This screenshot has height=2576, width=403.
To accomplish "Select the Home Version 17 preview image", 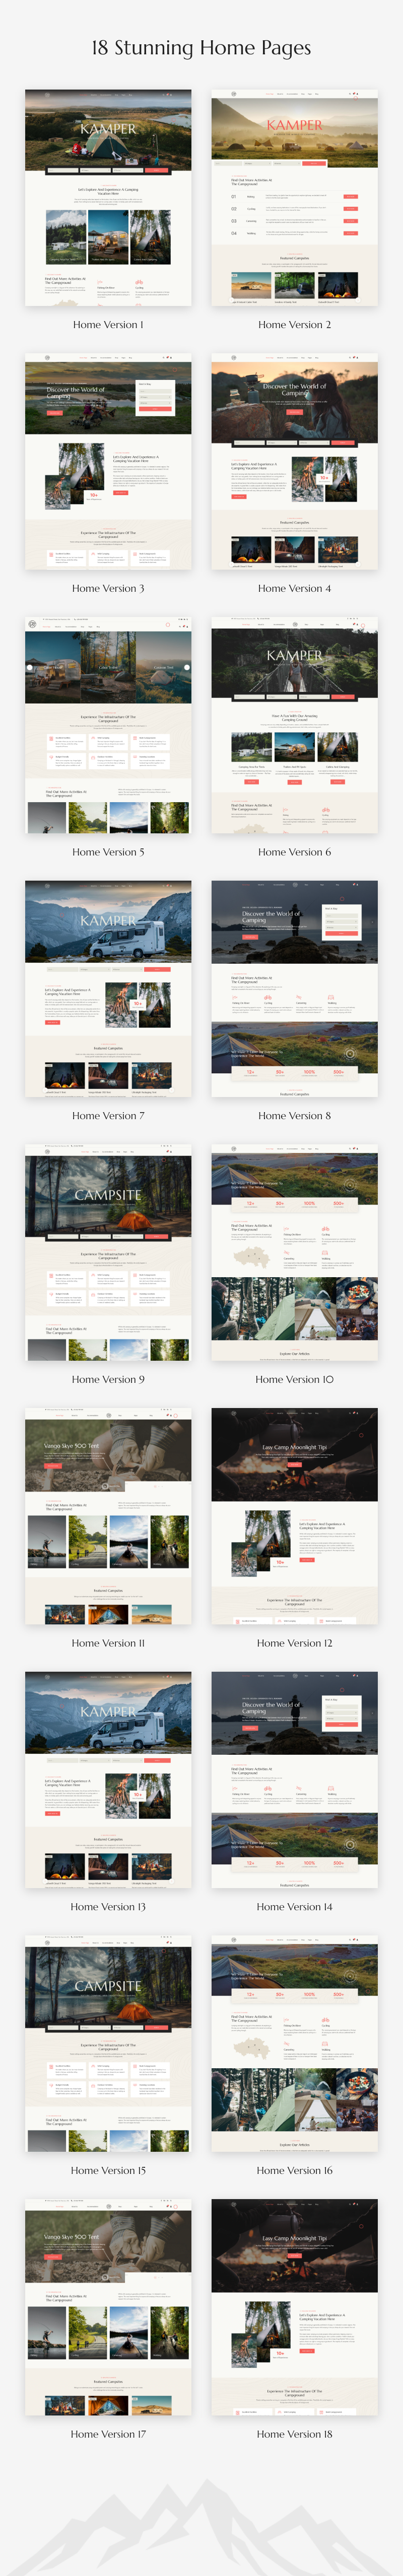I will coord(108,2307).
